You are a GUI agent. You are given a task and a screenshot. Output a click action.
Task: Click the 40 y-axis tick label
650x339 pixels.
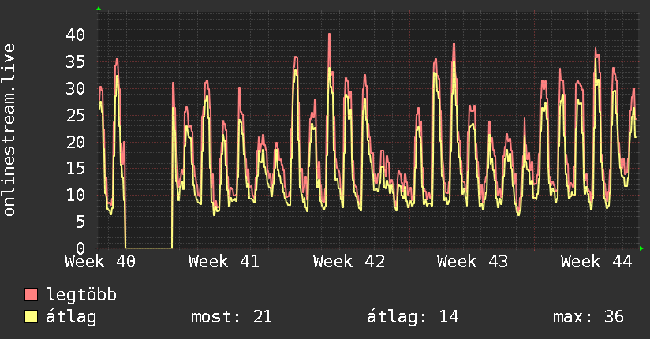coord(76,35)
